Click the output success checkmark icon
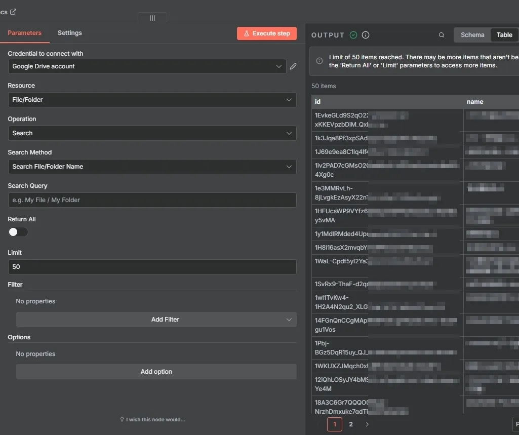This screenshot has height=435, width=519. (x=353, y=35)
